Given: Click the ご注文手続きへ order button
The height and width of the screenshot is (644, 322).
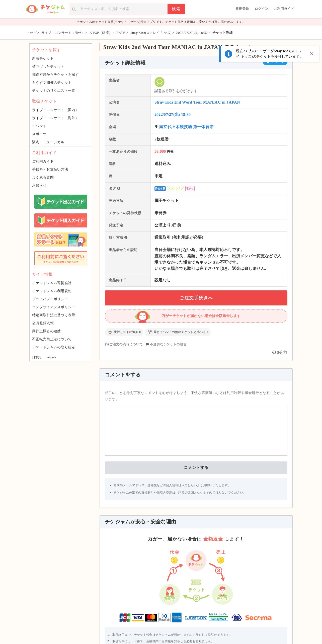Looking at the screenshot, I should [x=196, y=298].
